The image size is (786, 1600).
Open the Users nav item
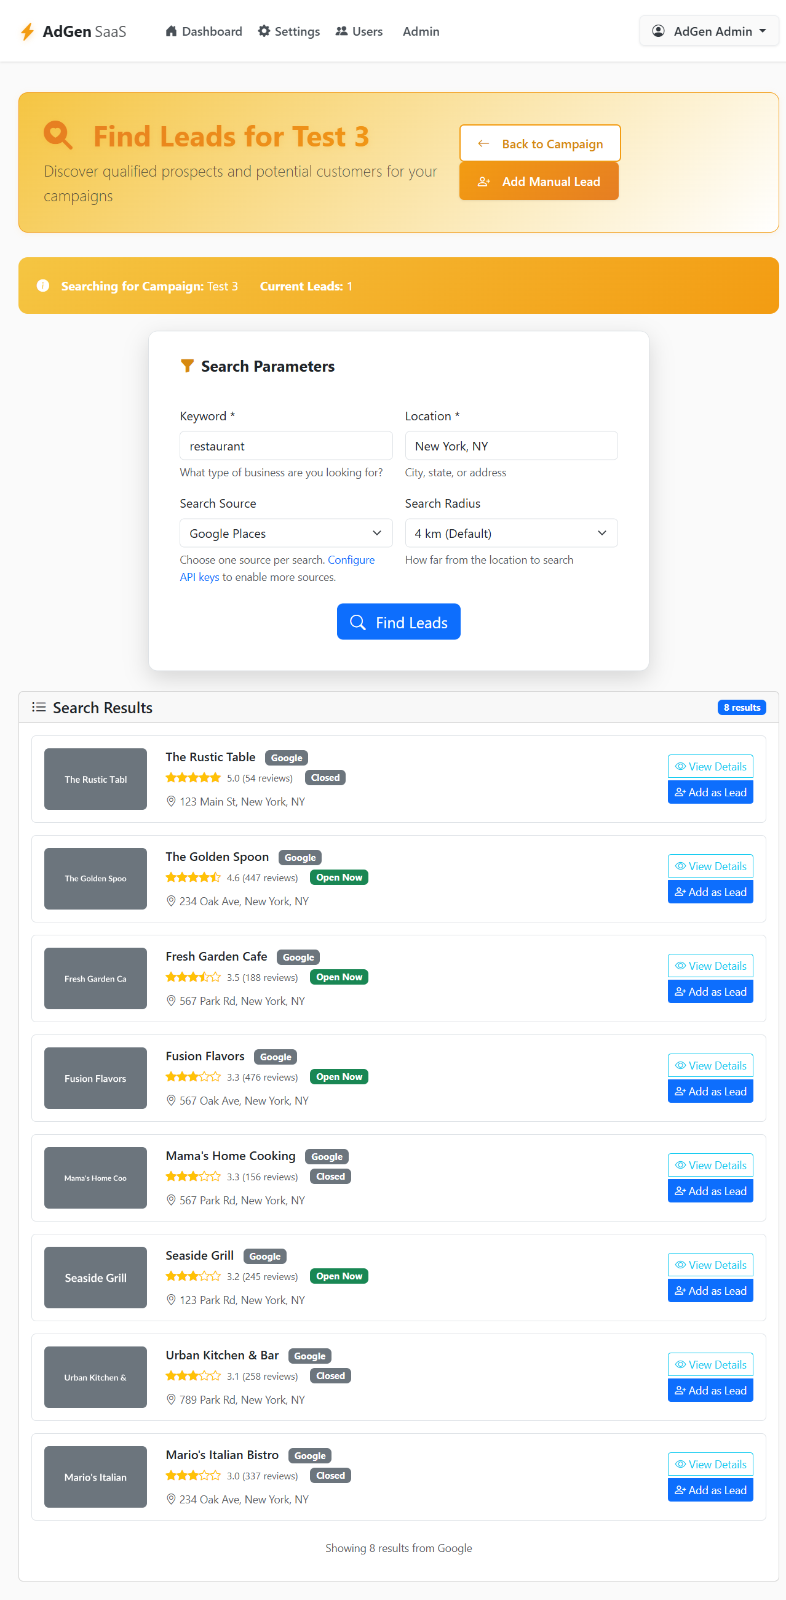click(359, 31)
